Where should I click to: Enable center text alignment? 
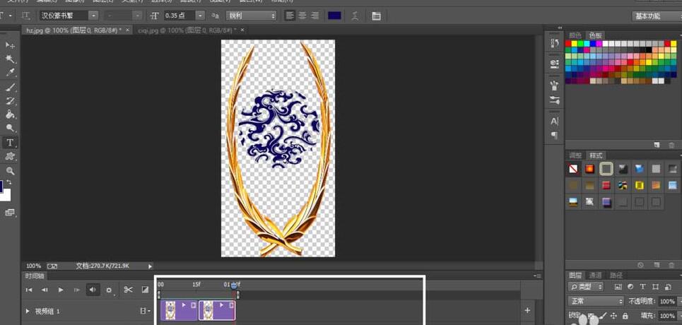(x=302, y=16)
